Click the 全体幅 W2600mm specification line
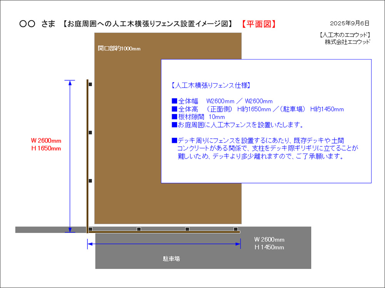 (222, 101)
